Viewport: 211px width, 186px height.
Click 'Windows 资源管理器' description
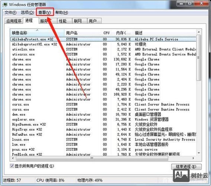pos(152,119)
